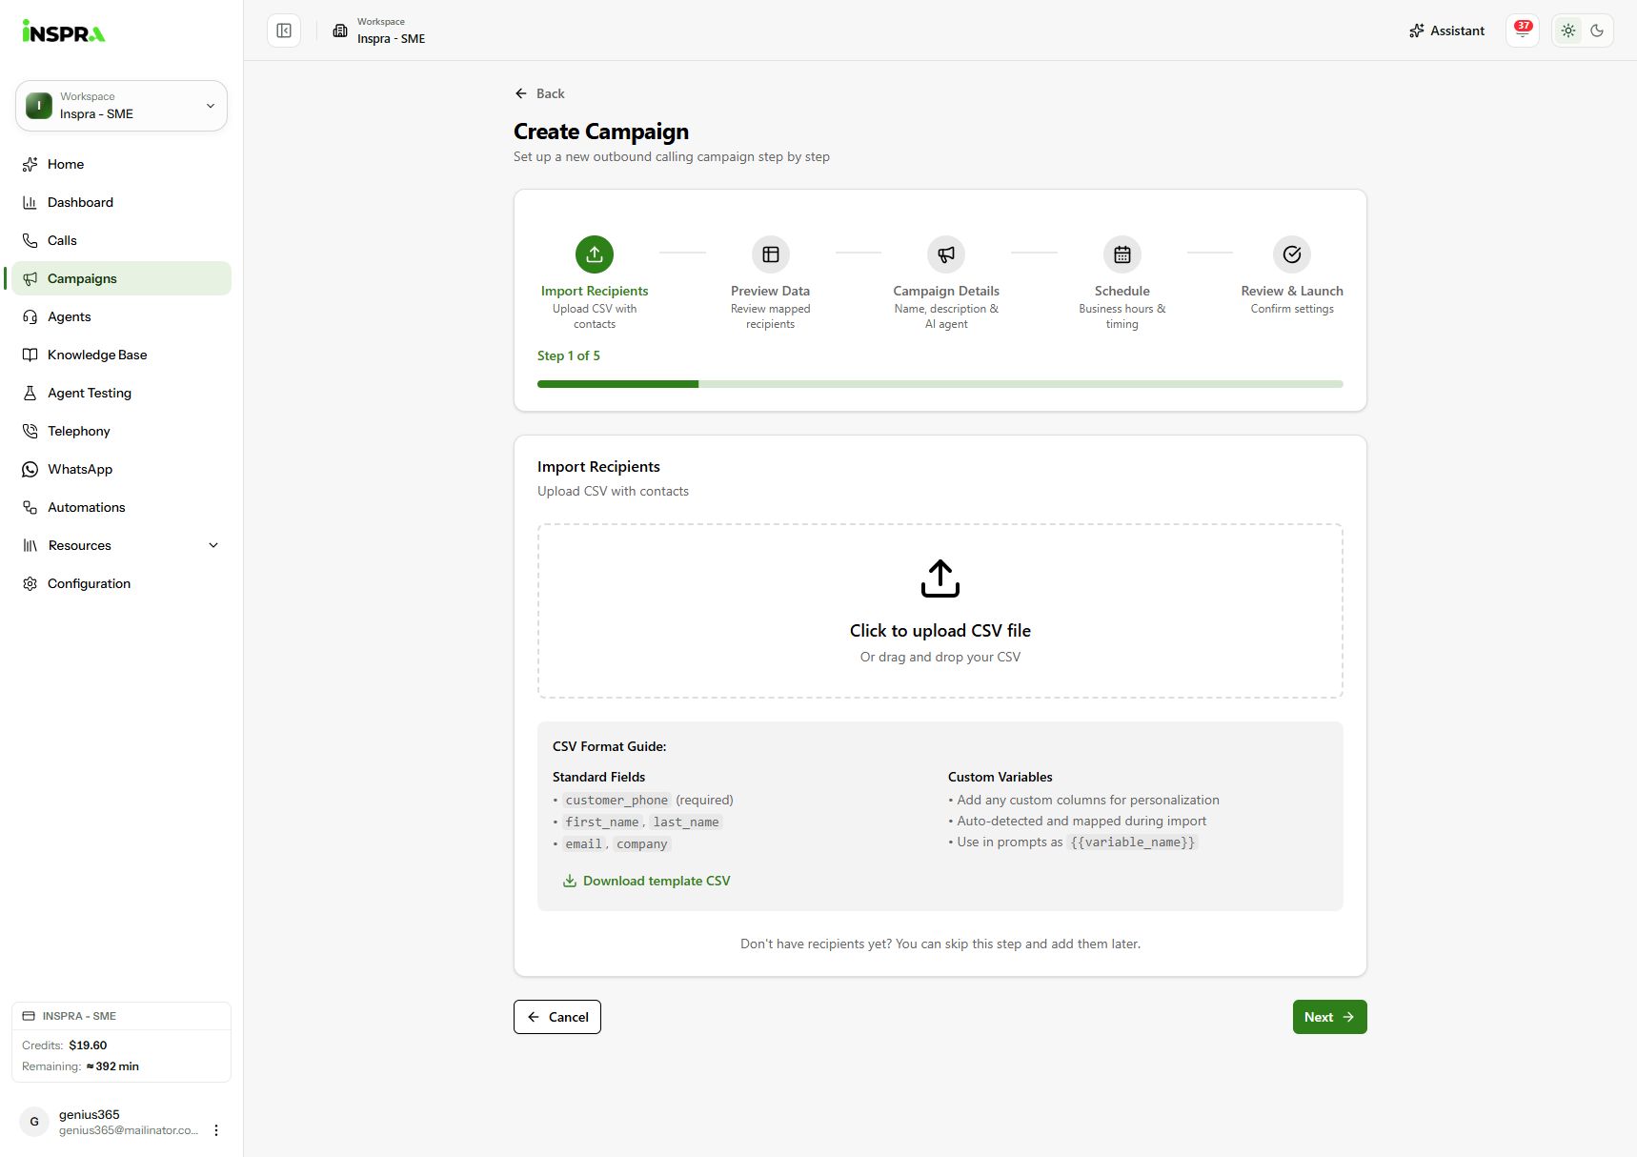
Task: Click the 'Step 1 of 5' label
Action: pos(569,355)
